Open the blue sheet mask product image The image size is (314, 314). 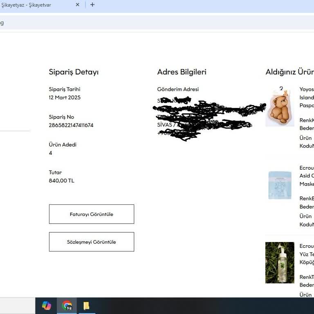coord(280,185)
